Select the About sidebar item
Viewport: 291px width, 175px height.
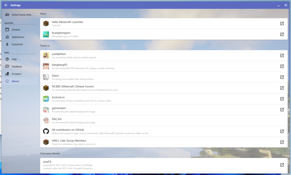pyautogui.click(x=15, y=81)
